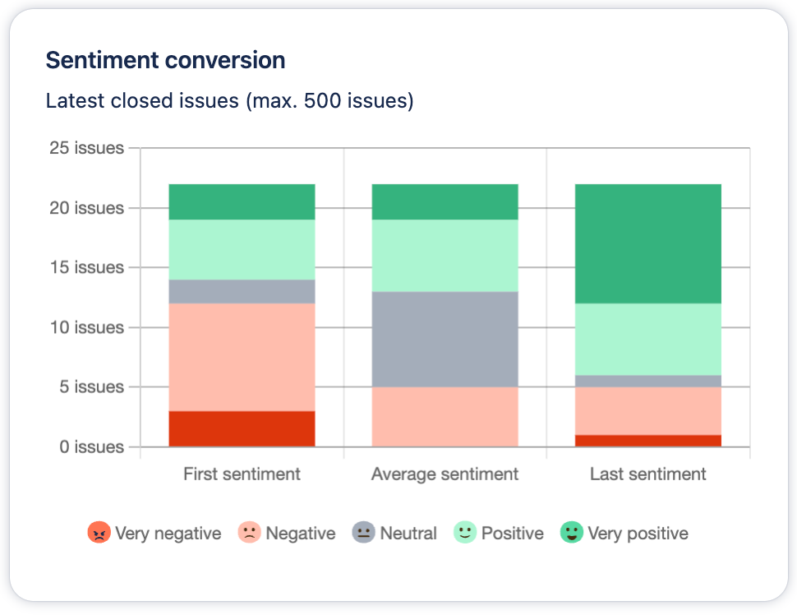The height and width of the screenshot is (615, 797).
Task: Click the Negative sad face icon
Action: coord(250,533)
